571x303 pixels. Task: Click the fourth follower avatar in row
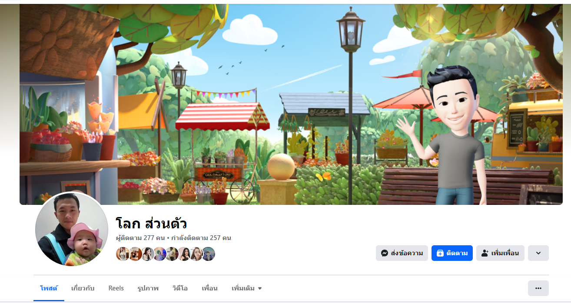coord(159,254)
